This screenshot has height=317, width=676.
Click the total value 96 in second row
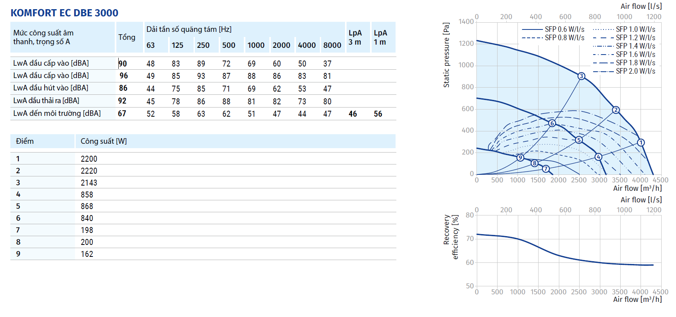(x=124, y=76)
